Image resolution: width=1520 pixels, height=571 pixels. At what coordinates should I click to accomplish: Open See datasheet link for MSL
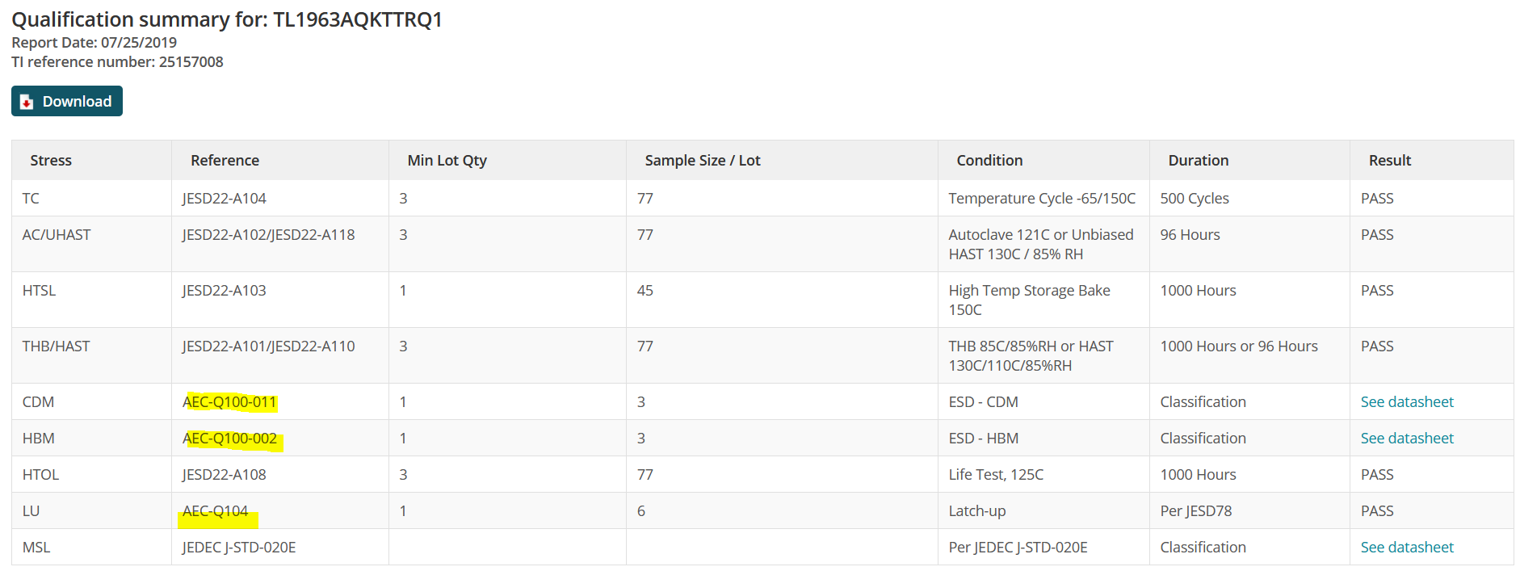[1407, 548]
